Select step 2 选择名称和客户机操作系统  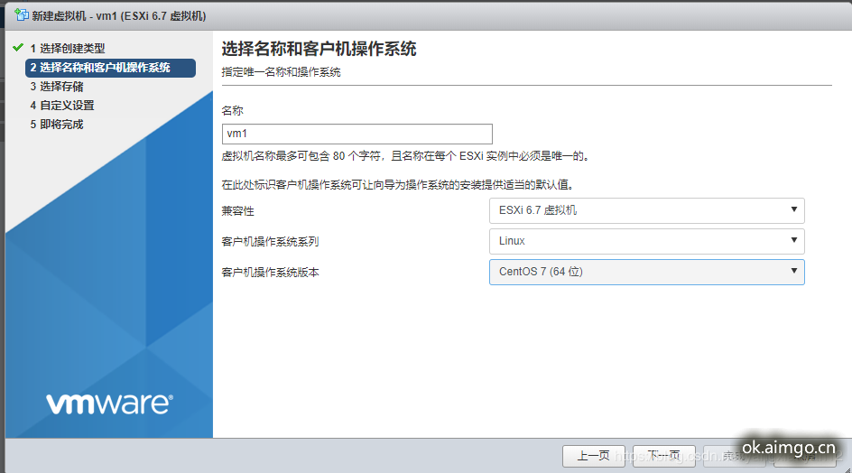[110, 68]
